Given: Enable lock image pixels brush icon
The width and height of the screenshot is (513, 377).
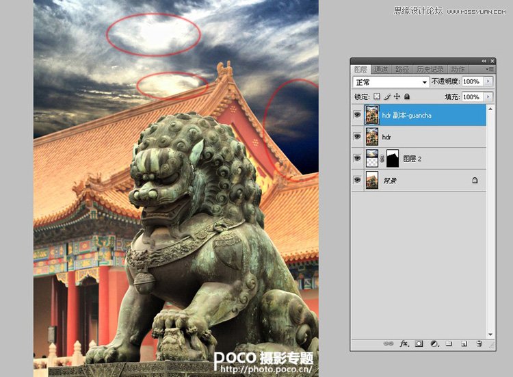Looking at the screenshot, I should [x=387, y=96].
